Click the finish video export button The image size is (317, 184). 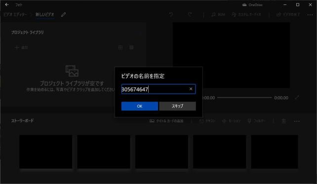click(288, 14)
